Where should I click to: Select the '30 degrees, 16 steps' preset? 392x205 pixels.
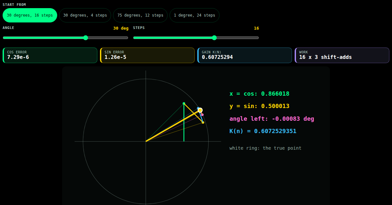pos(30,15)
